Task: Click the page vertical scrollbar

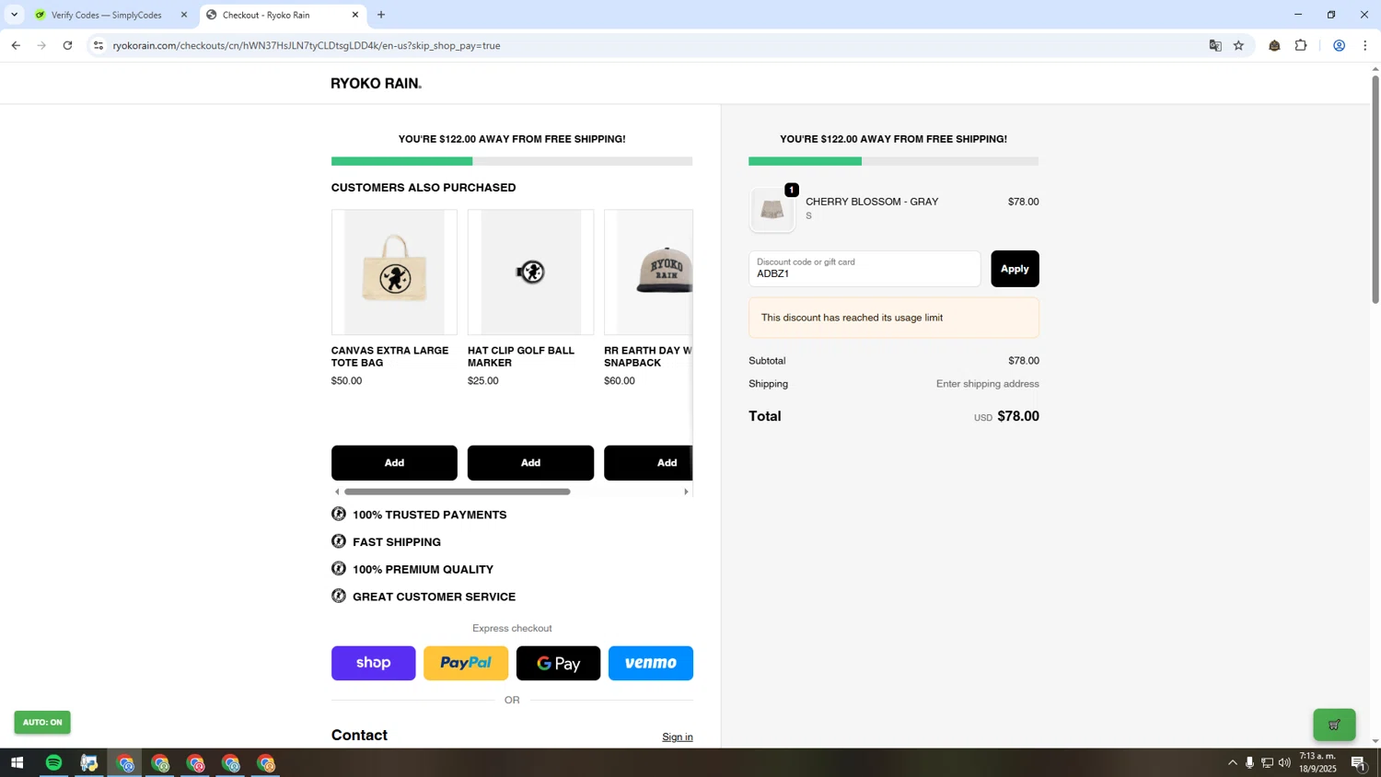Action: (1375, 189)
